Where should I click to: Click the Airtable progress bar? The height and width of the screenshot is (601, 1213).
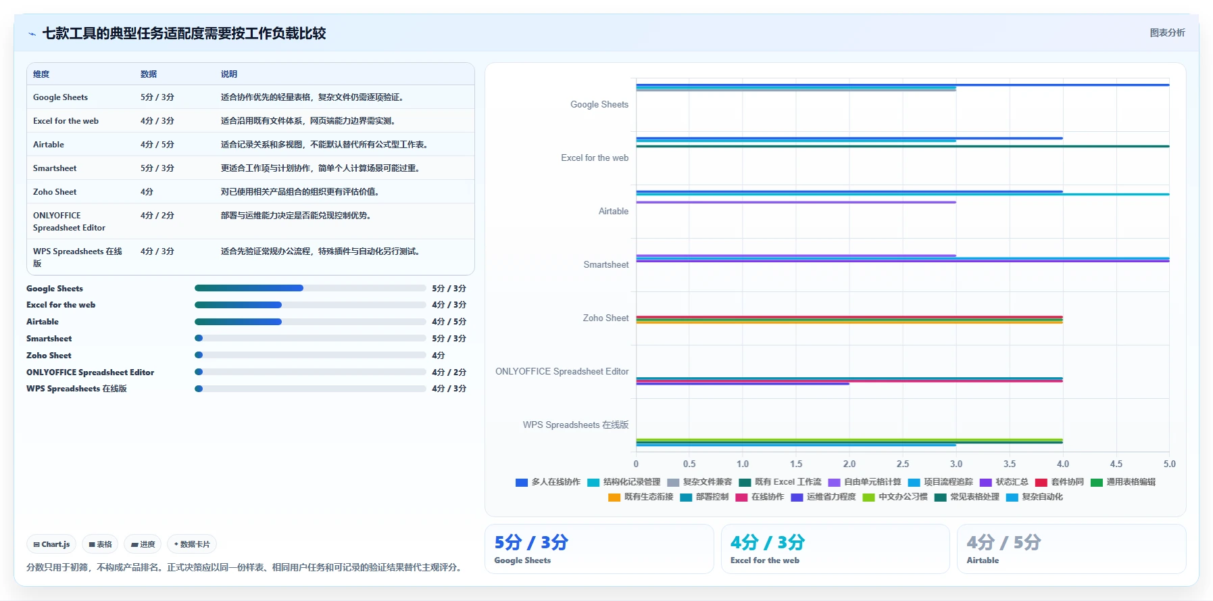pos(310,322)
